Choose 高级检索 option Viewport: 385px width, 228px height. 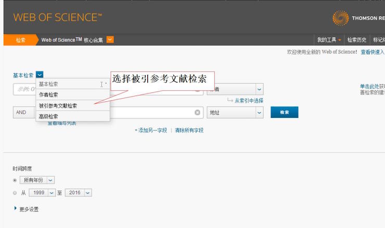click(73, 116)
